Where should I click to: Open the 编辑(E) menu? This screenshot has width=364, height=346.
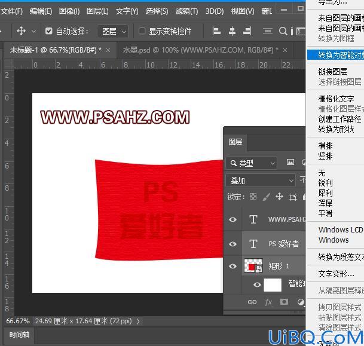[41, 11]
